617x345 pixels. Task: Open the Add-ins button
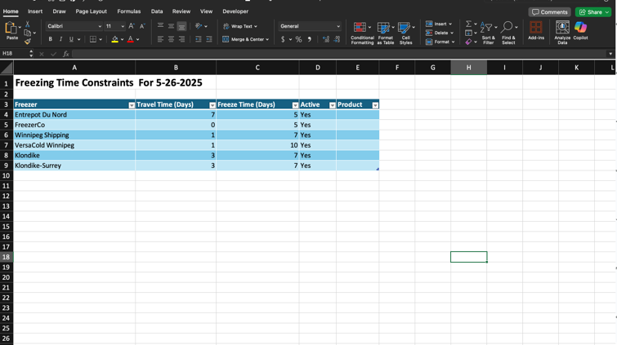pos(536,29)
